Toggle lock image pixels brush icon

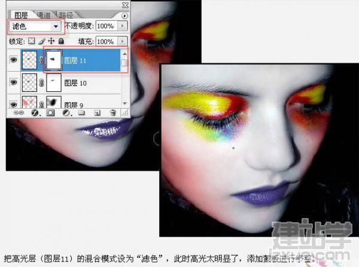tap(42, 41)
